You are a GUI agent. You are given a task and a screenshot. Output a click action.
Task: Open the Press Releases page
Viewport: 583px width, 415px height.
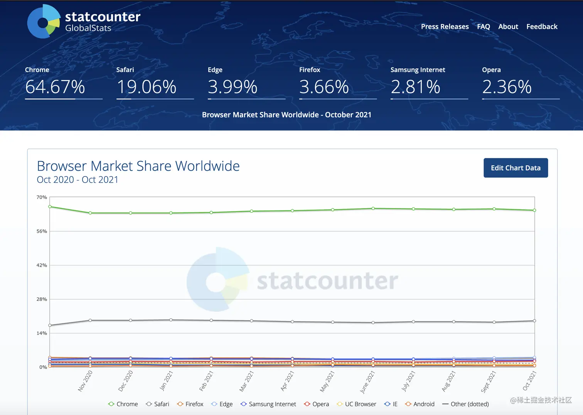click(445, 26)
